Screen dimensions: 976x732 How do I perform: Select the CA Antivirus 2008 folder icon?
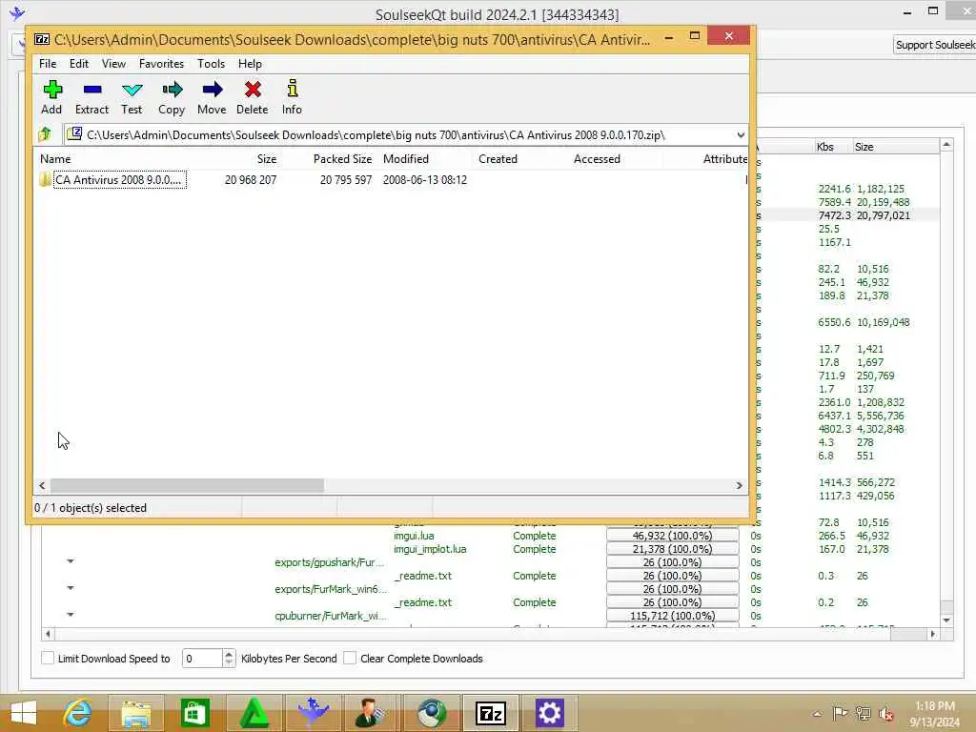[46, 180]
